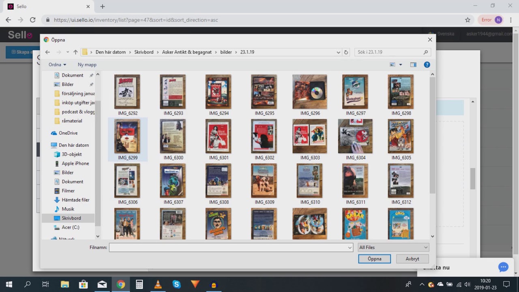Open the Ordna dropdown menu
519x292 pixels.
[57, 64]
